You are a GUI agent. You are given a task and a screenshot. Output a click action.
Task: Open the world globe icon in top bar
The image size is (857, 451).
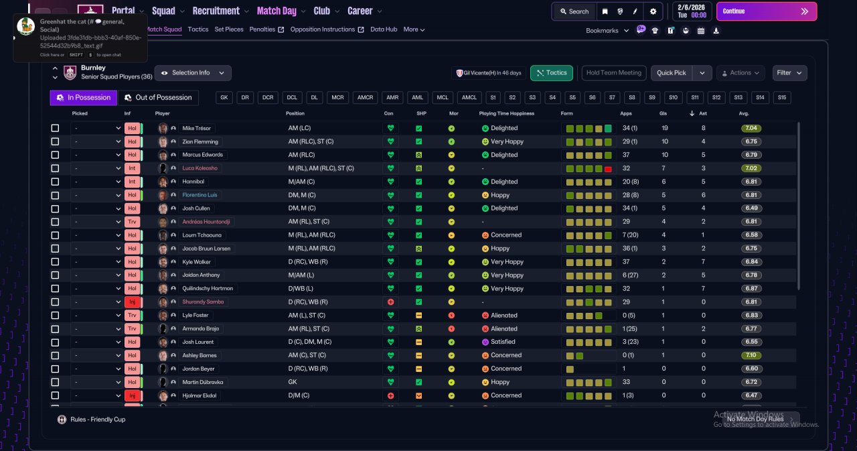pos(621,11)
